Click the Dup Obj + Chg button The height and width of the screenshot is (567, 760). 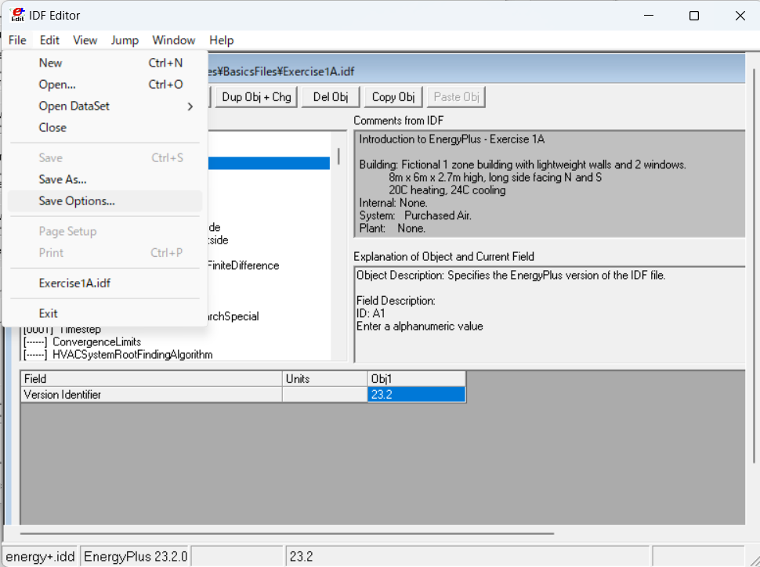pos(256,97)
